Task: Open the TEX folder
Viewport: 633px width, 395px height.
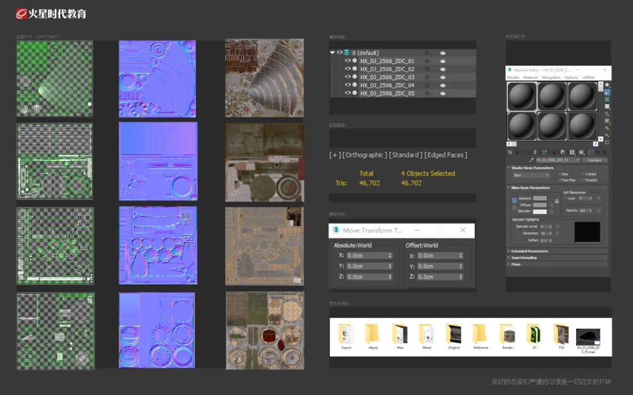Action: [x=561, y=336]
